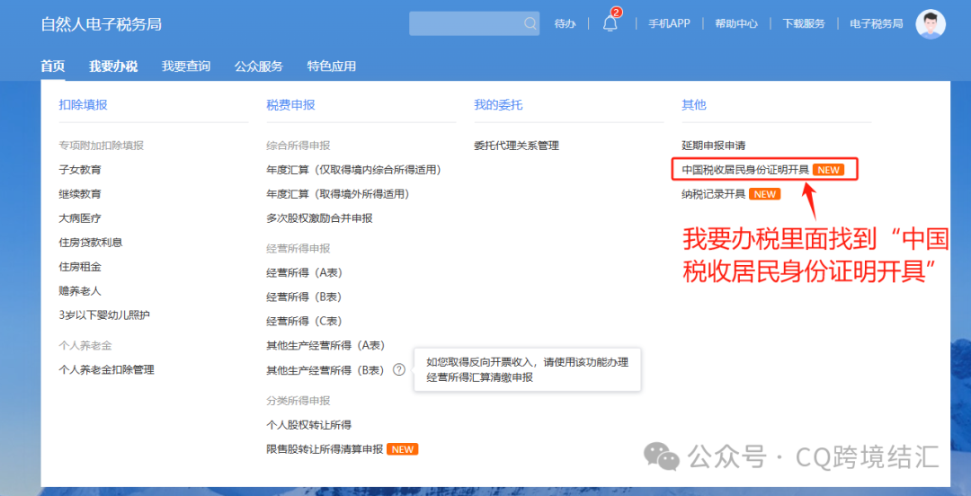Click the 专项附加扣除填报 subheading

(x=102, y=146)
